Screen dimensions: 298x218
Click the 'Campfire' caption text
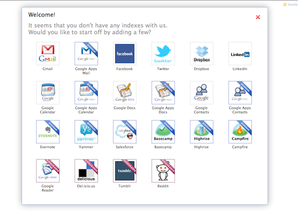(x=240, y=147)
